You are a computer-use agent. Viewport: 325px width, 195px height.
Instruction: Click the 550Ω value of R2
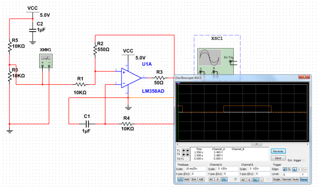(103, 49)
